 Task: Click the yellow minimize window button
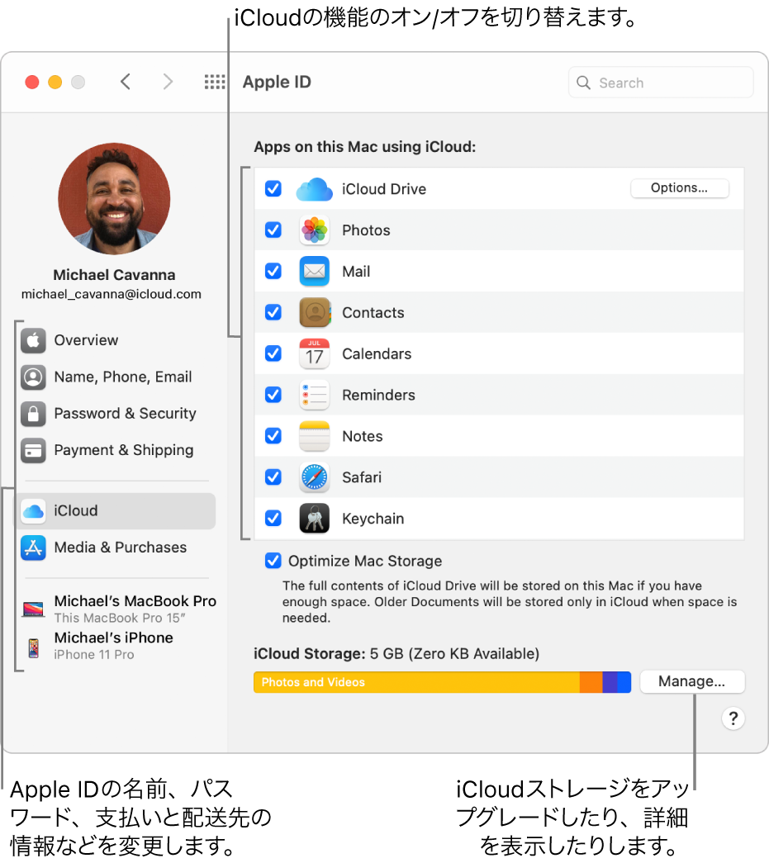(55, 82)
